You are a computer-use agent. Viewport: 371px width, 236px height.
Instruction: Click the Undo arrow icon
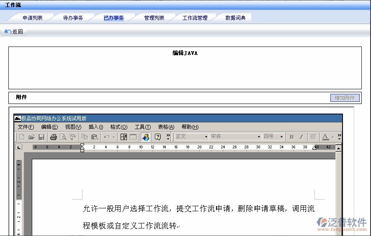[x=107, y=137]
